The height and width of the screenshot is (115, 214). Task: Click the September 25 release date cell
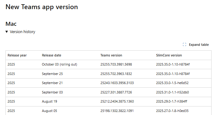coord(52,74)
